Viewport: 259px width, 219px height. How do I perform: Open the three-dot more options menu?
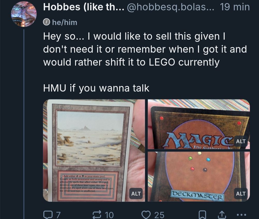point(241,215)
